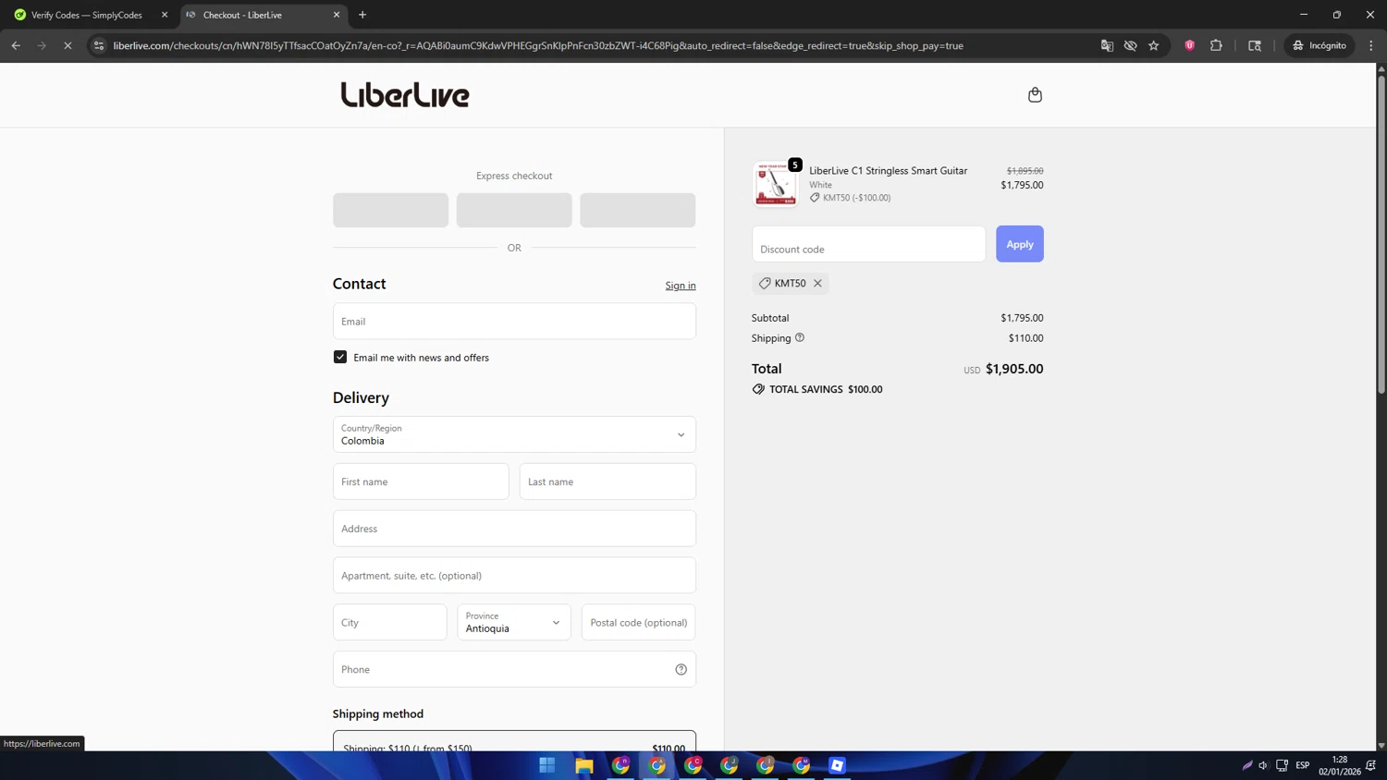Click the LiberLive C1 Stringless Smart Guitar title
Image resolution: width=1387 pixels, height=780 pixels.
click(x=888, y=170)
